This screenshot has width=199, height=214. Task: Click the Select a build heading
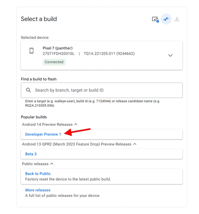39,19
